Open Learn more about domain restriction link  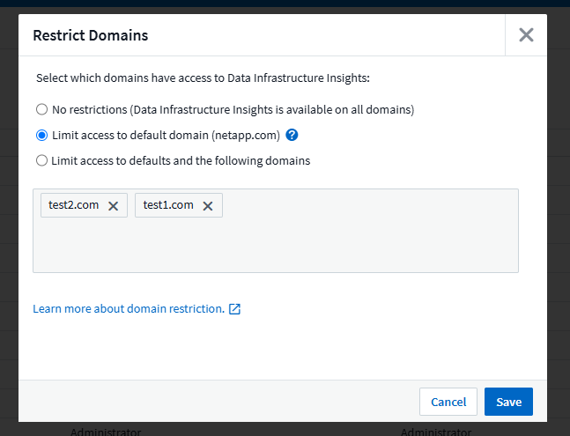pos(128,309)
